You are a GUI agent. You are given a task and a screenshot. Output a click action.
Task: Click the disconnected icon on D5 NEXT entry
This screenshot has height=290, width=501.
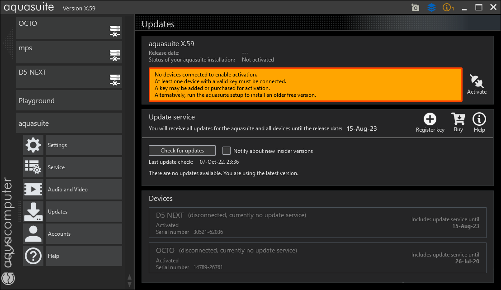point(115,80)
